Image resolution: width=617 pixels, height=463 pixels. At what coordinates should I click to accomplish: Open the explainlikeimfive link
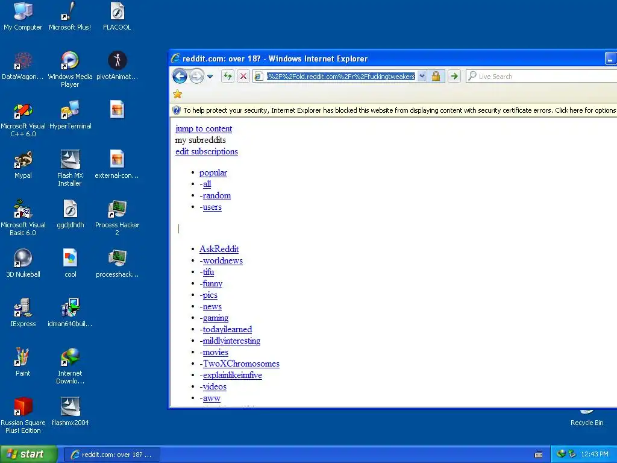pos(232,375)
